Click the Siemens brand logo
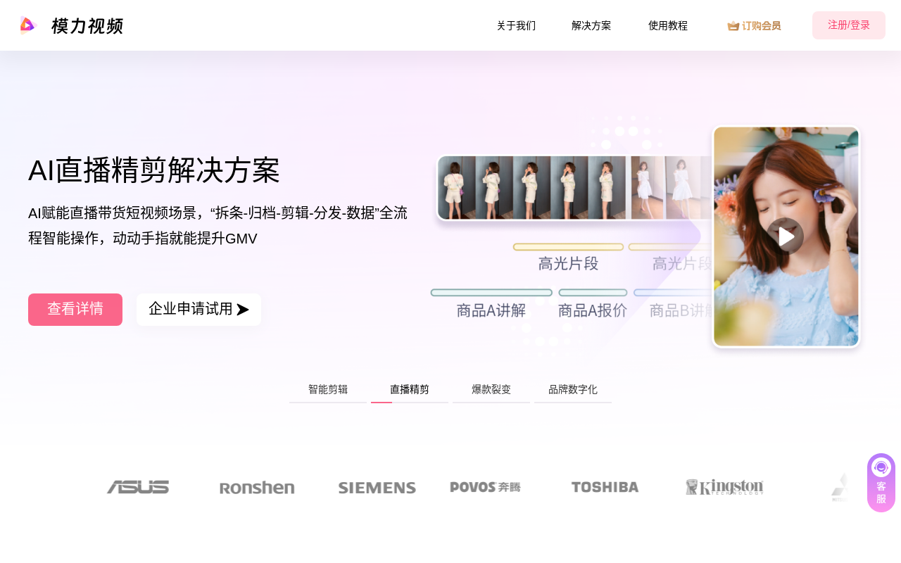901x563 pixels. point(377,488)
